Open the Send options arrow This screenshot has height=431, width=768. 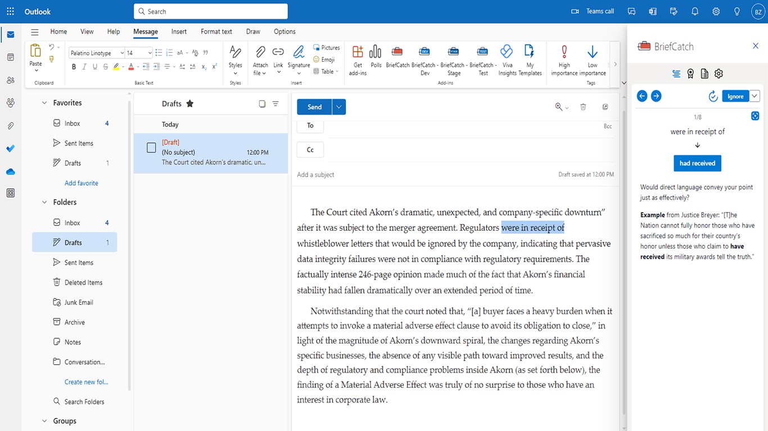coord(338,107)
